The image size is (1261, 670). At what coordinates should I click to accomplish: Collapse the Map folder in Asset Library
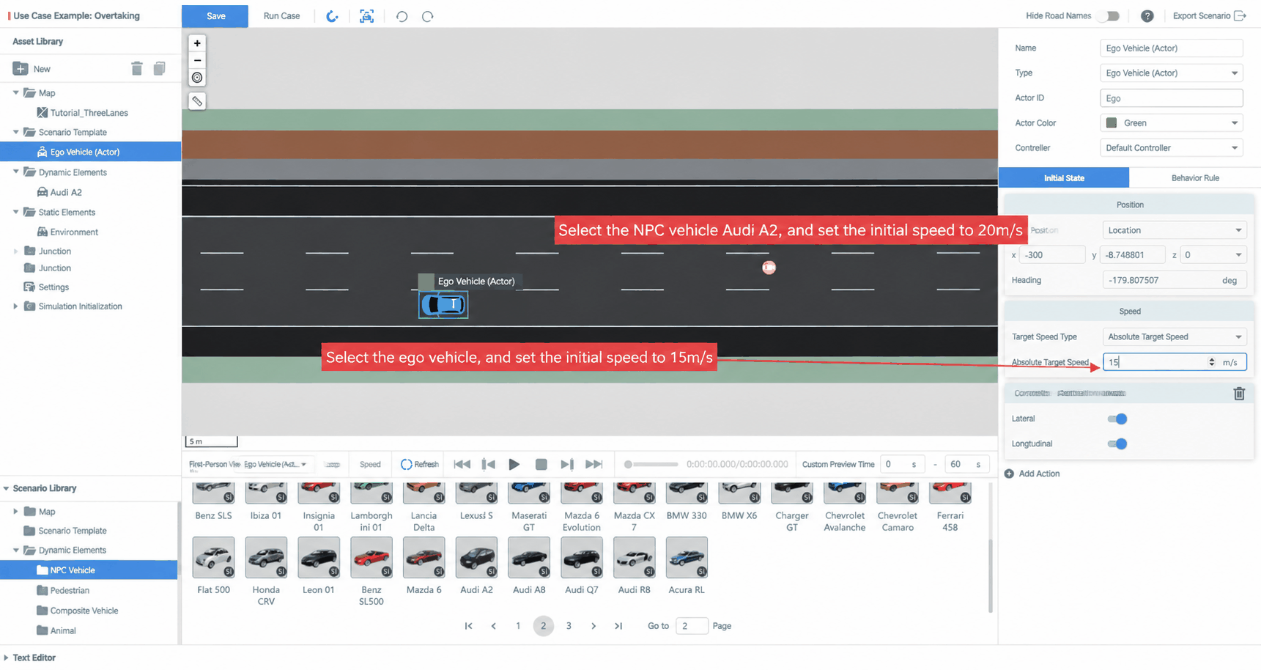(16, 93)
